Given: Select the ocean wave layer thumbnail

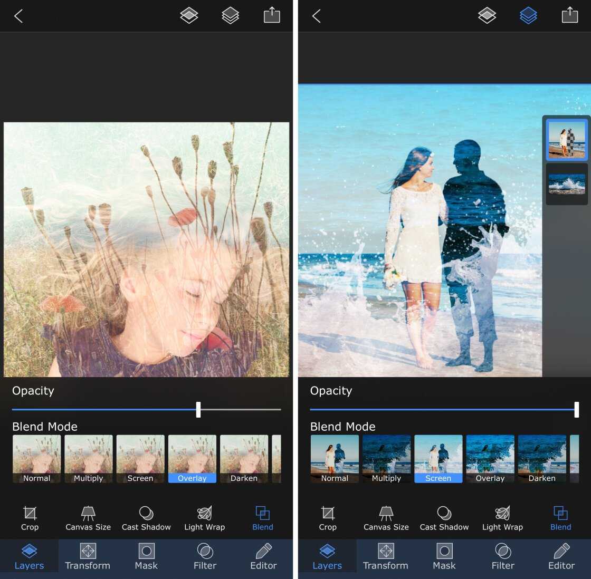Looking at the screenshot, I should (567, 184).
